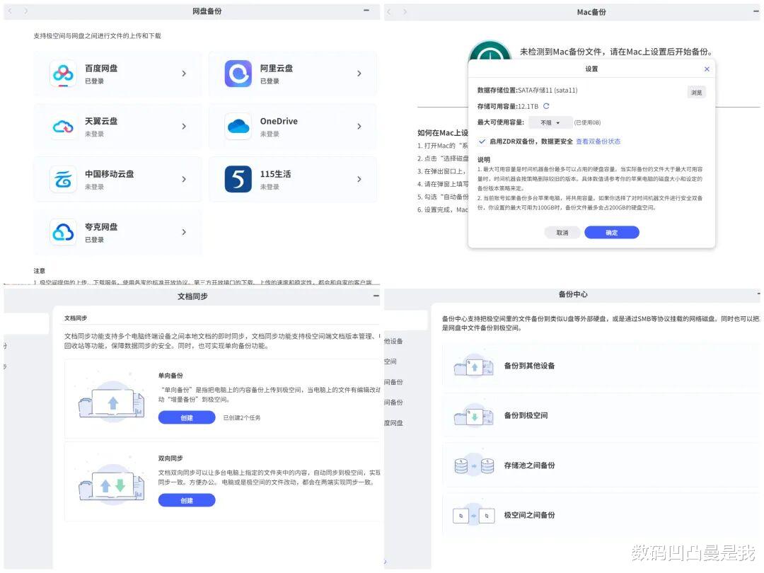Image resolution: width=764 pixels, height=573 pixels.
Task: Expand the 115生活 row chevron
Action: pyautogui.click(x=359, y=179)
